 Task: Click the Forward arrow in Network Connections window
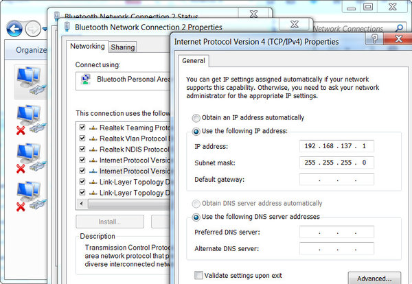point(33,29)
